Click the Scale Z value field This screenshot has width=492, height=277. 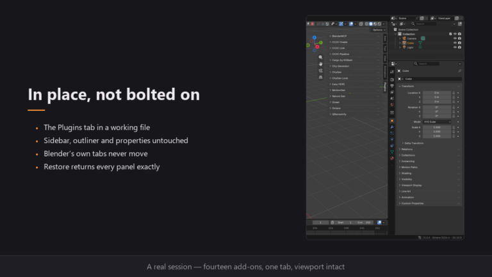point(437,137)
